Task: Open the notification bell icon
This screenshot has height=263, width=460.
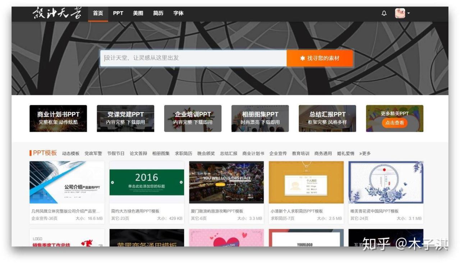Action: (x=384, y=13)
